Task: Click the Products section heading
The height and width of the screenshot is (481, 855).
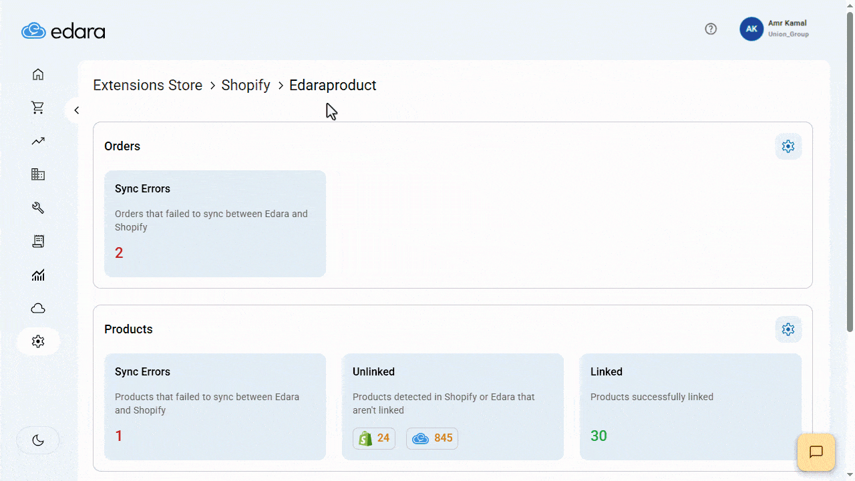Action: [x=128, y=329]
